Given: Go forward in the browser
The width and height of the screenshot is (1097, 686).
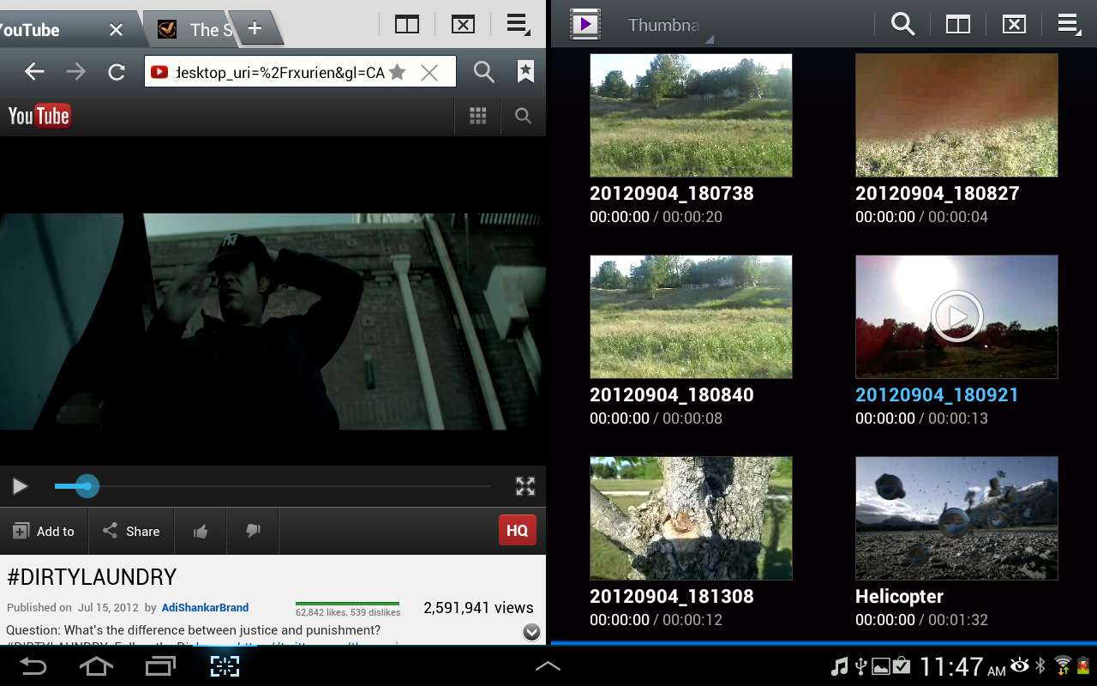Looking at the screenshot, I should coord(75,72).
